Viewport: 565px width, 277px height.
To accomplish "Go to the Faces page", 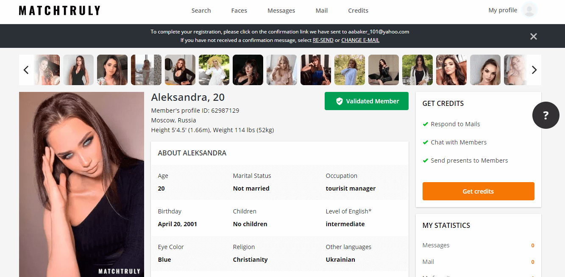I will (239, 11).
